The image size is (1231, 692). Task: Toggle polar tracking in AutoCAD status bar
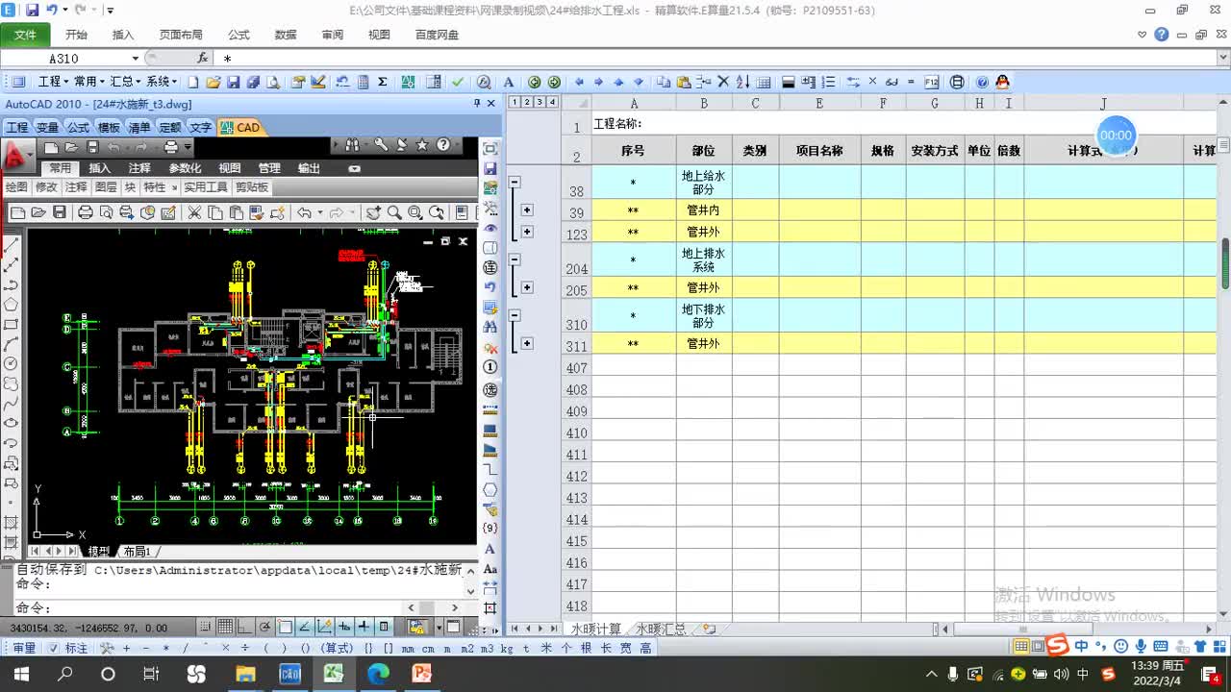(265, 627)
